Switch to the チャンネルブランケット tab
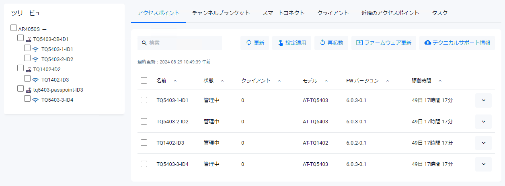The width and height of the screenshot is (505, 186). coord(221,13)
